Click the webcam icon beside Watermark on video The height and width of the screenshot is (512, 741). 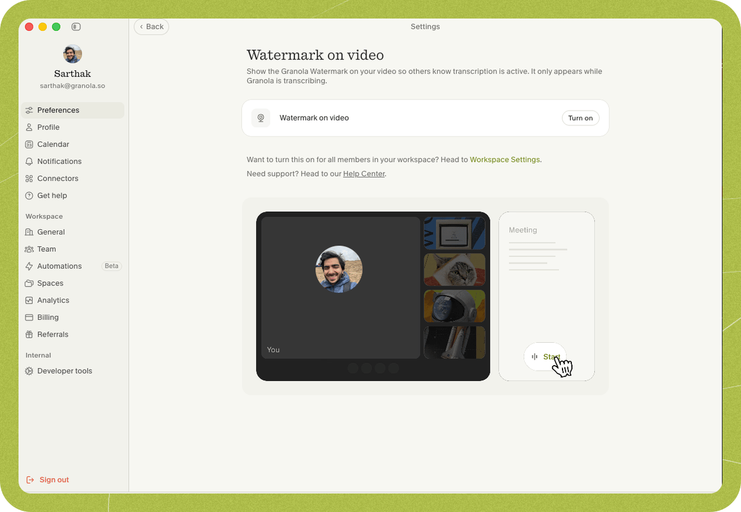261,118
